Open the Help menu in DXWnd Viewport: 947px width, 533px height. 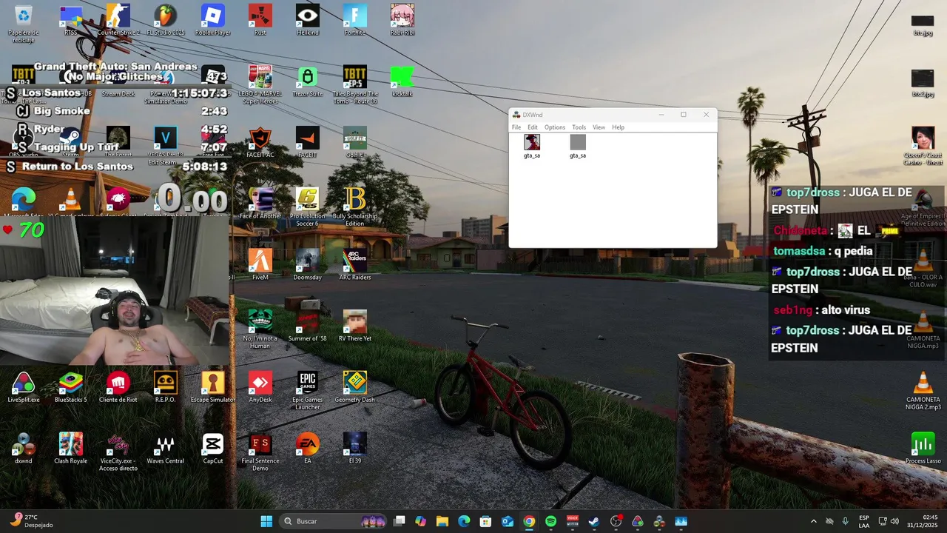tap(618, 127)
